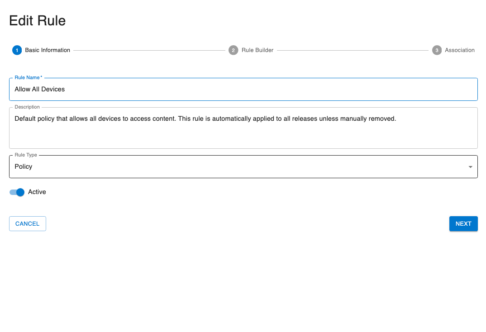Select the Association step label
486x332 pixels.
[x=459, y=50]
